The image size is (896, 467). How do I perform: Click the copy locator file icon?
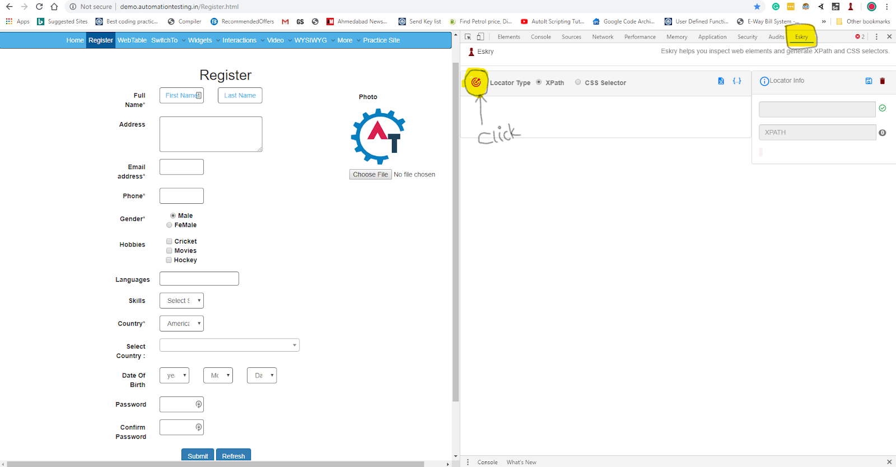[721, 81]
